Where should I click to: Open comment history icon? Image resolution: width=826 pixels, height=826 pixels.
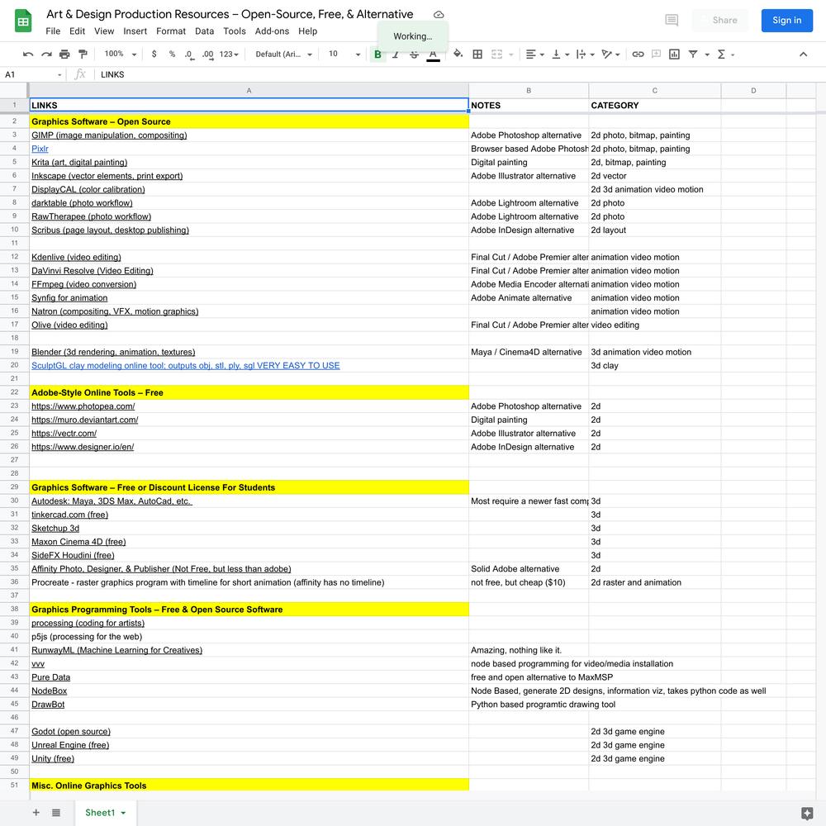671,21
